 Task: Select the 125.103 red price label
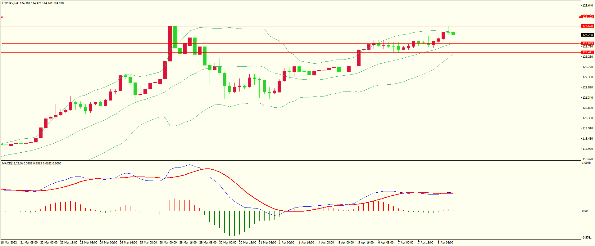point(588,17)
